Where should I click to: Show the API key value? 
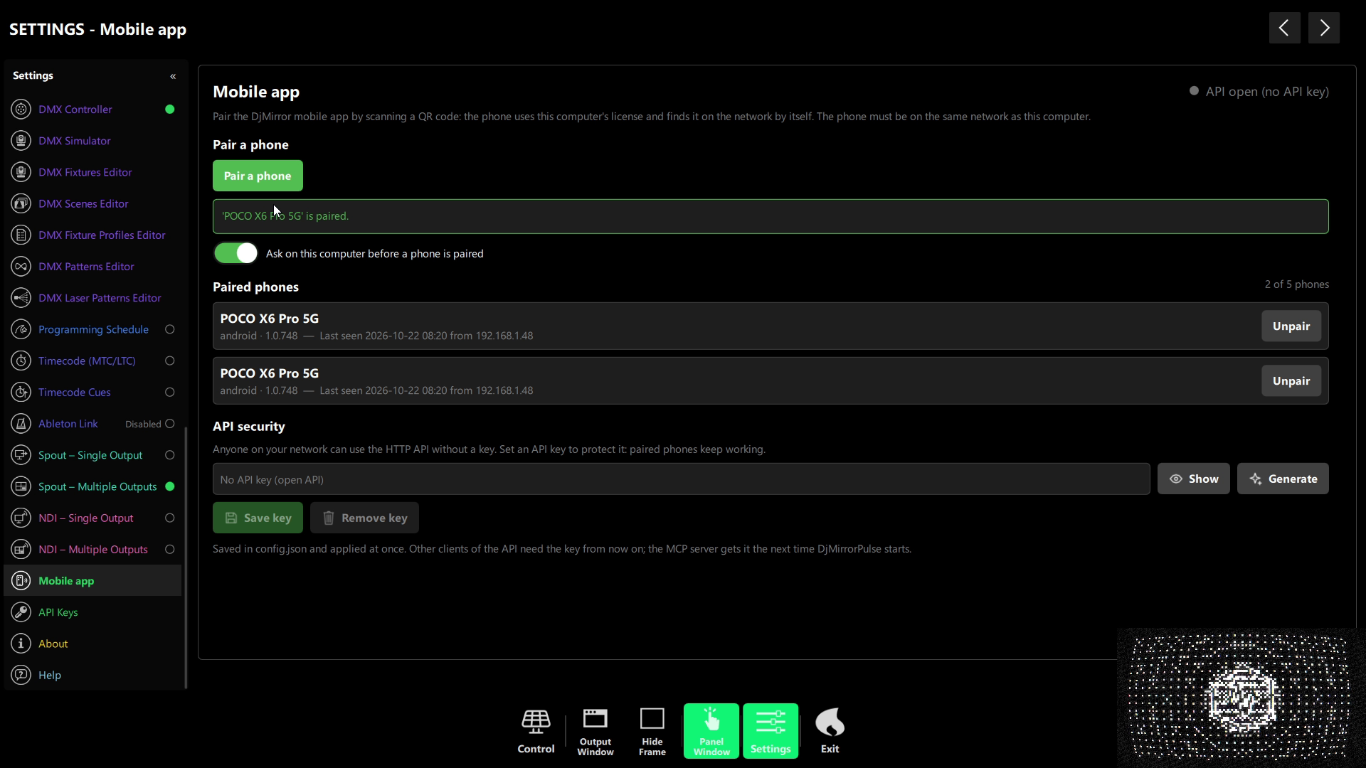tap(1193, 479)
